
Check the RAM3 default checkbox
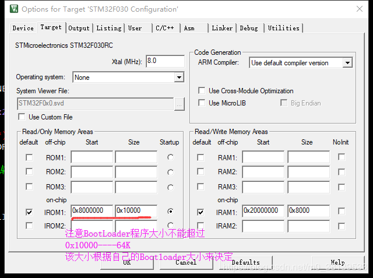[x=200, y=186]
